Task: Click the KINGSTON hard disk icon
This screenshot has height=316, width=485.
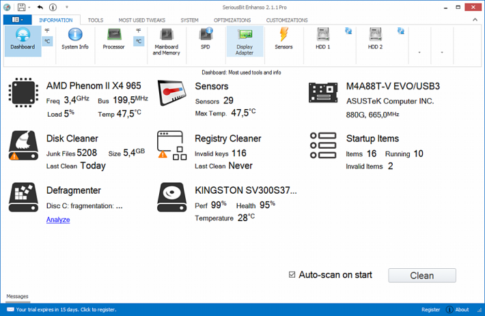Action: 171,197
